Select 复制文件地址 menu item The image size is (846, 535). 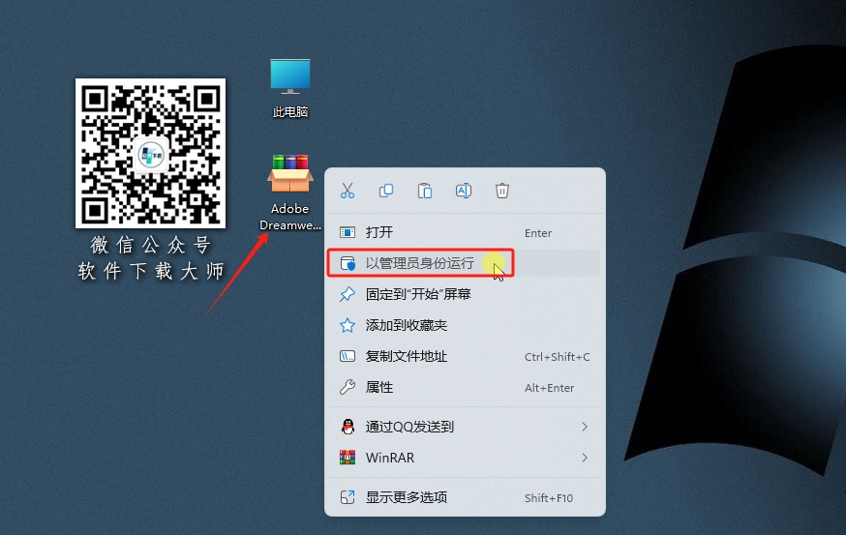(x=465, y=356)
